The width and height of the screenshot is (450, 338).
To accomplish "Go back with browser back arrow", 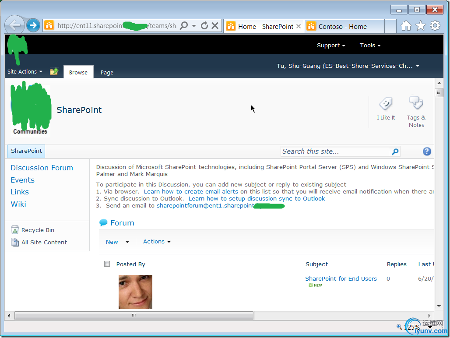I will pos(14,25).
